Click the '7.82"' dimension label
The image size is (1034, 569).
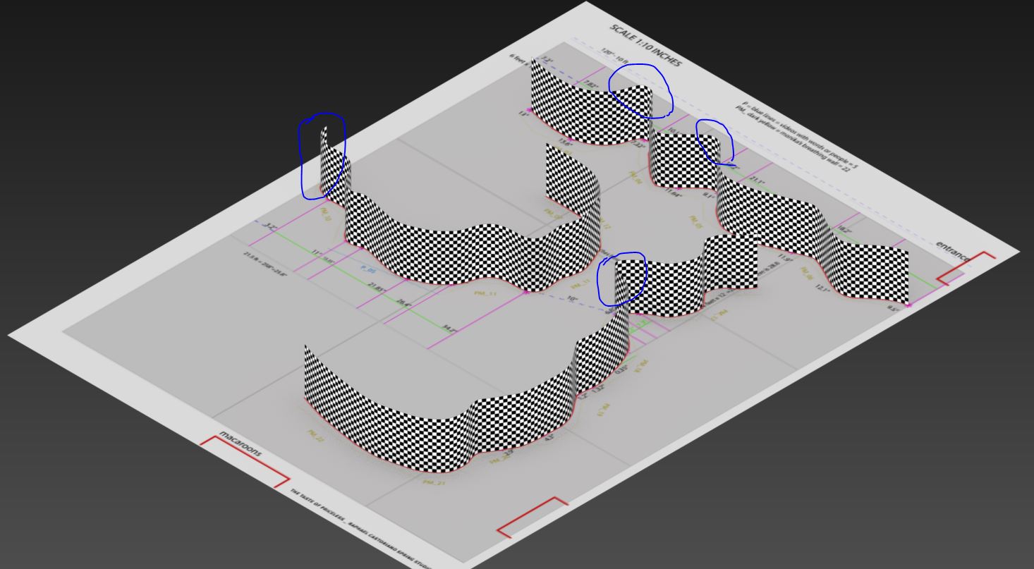[x=590, y=85]
